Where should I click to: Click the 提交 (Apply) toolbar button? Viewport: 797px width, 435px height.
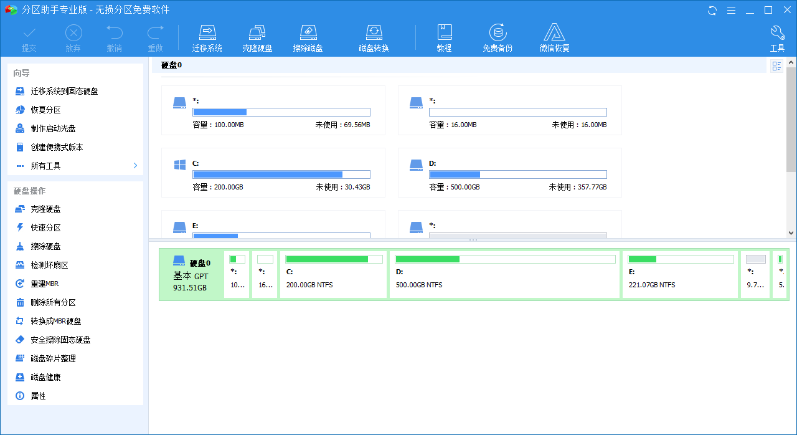(29, 39)
